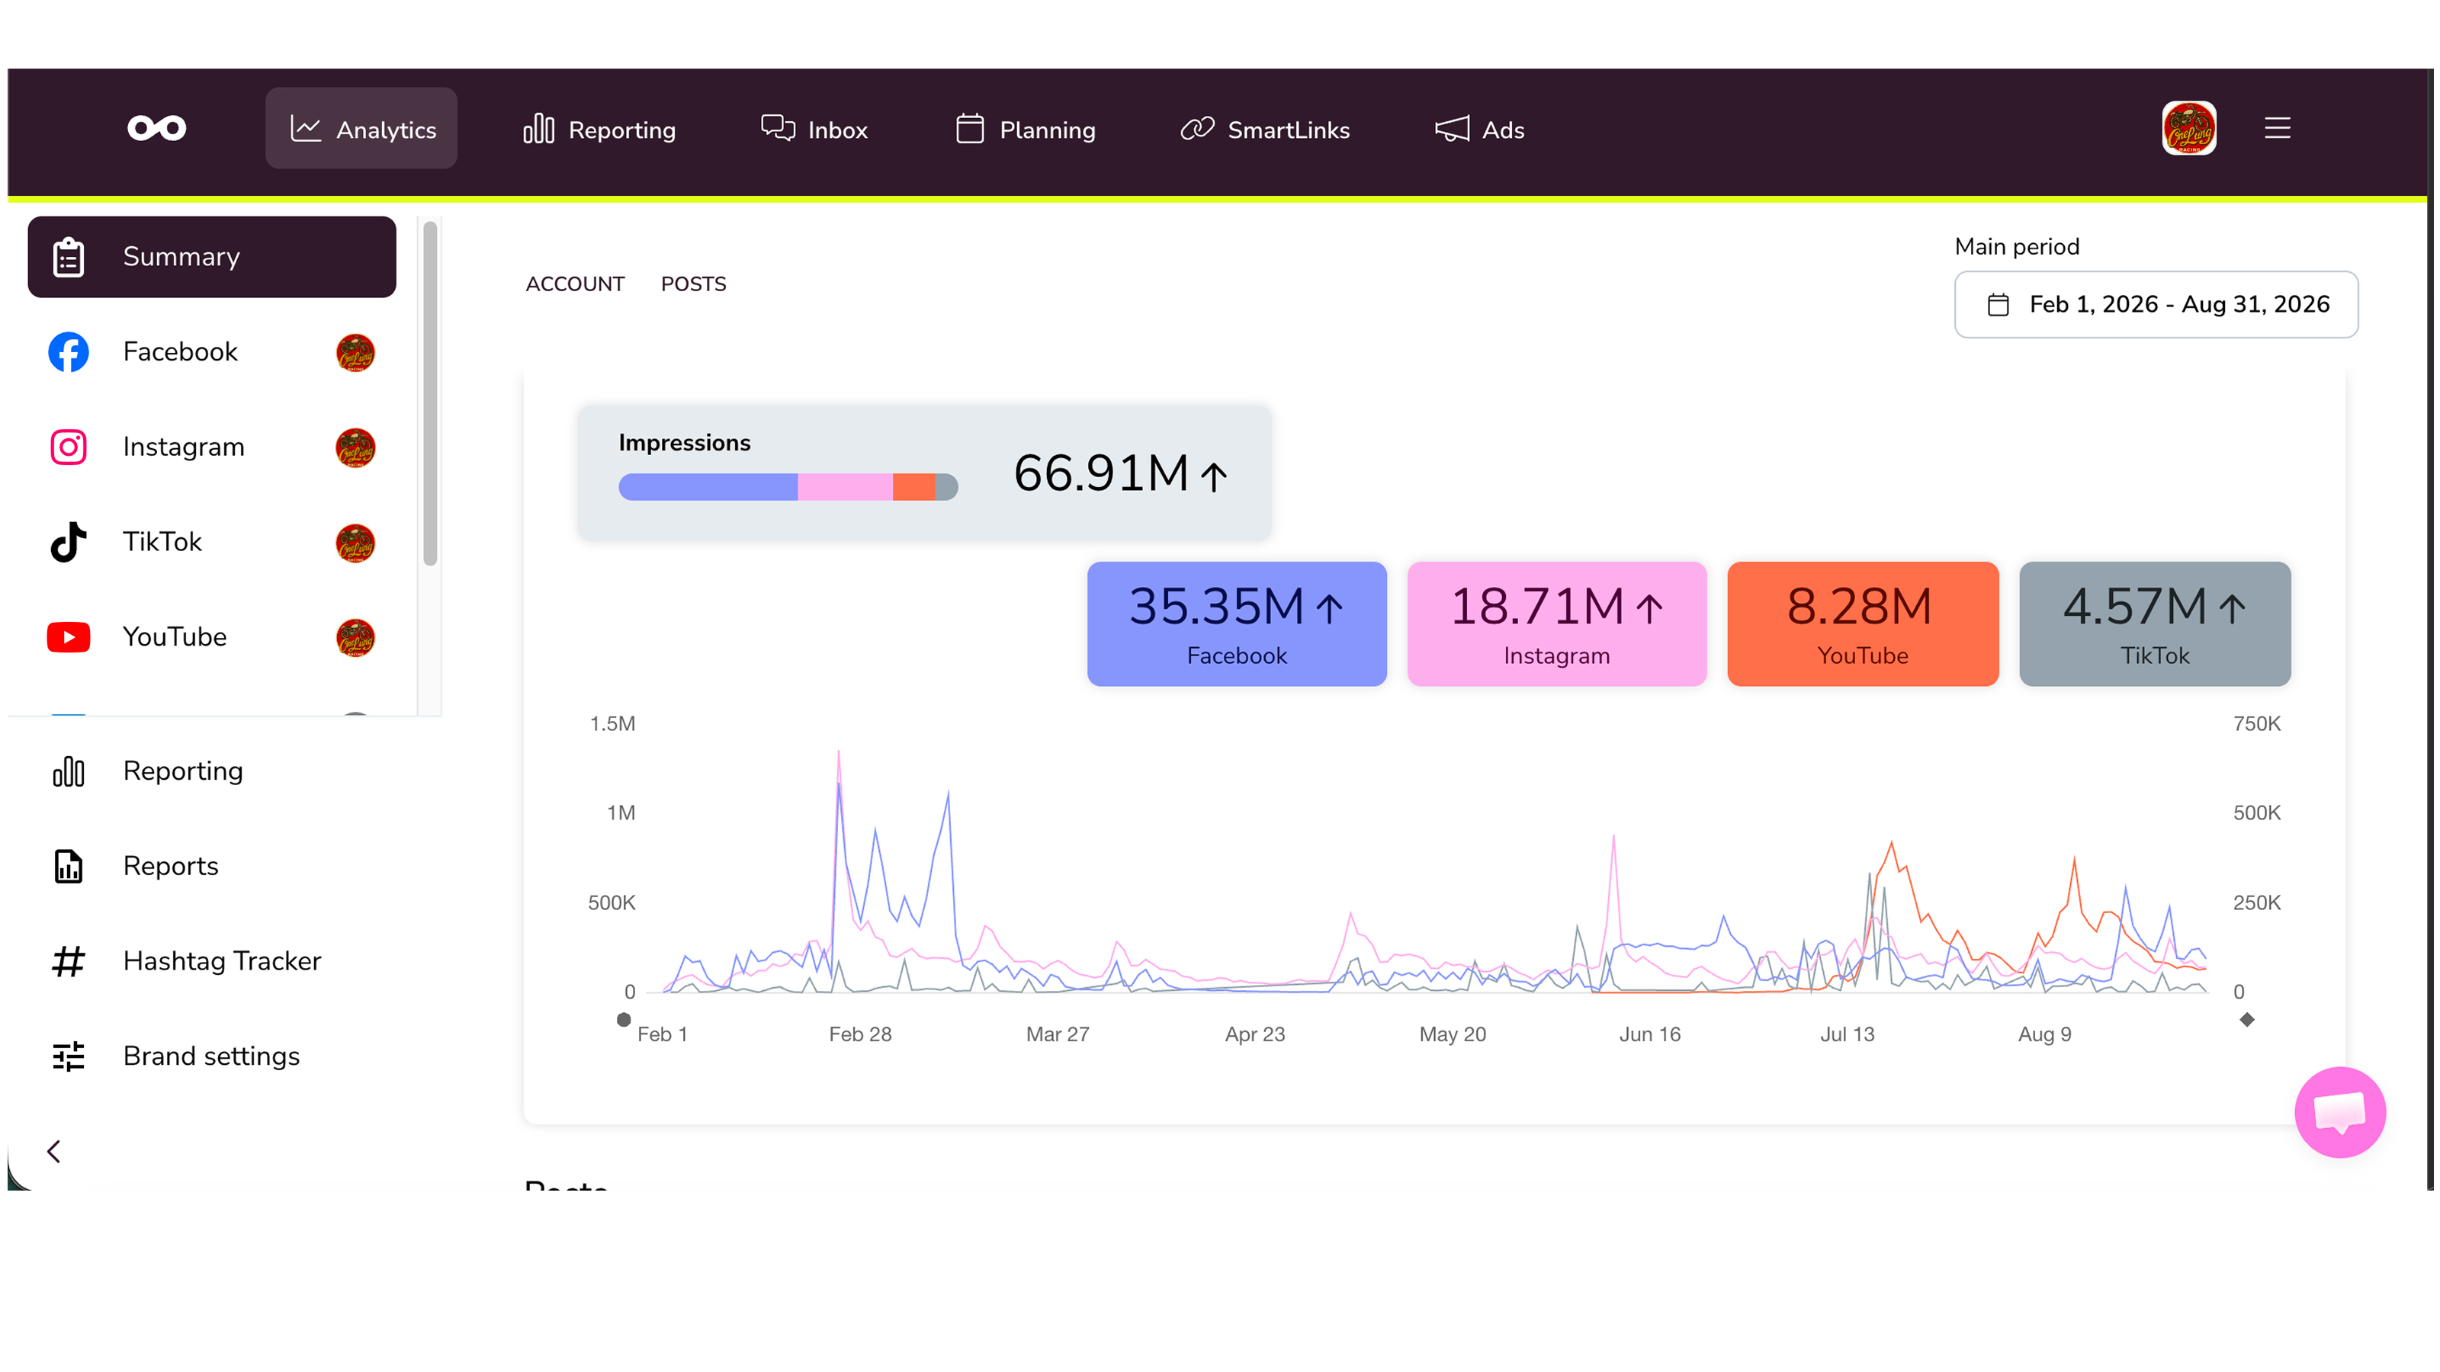Select Summary in the sidebar

coord(212,257)
